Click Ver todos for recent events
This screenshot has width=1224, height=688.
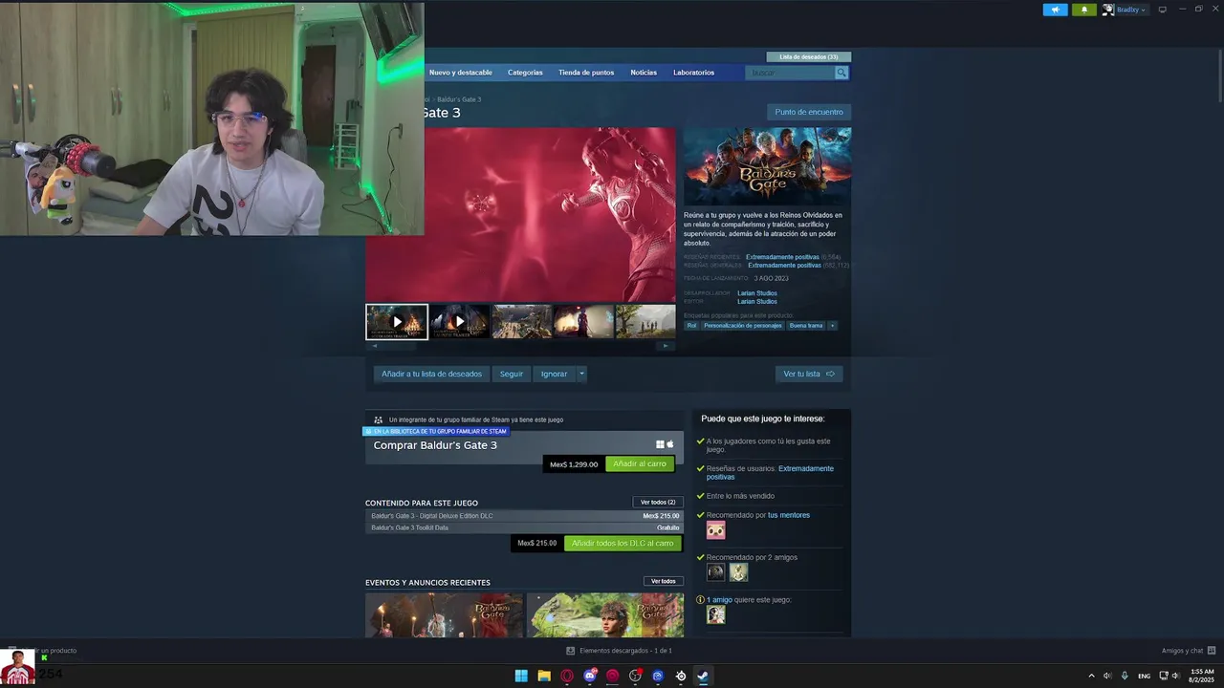(663, 581)
